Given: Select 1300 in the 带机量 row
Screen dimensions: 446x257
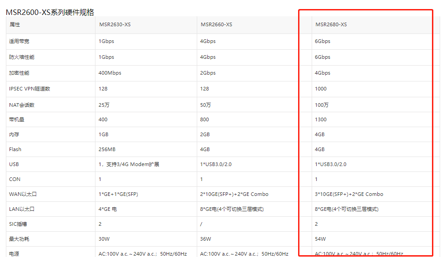Looking at the screenshot, I should coord(321,119).
